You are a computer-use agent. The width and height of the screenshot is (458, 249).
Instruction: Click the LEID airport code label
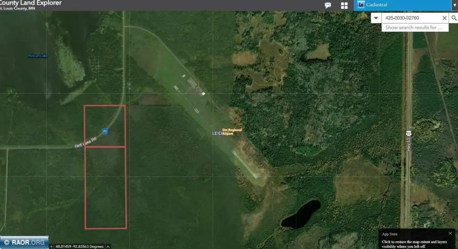pos(217,133)
